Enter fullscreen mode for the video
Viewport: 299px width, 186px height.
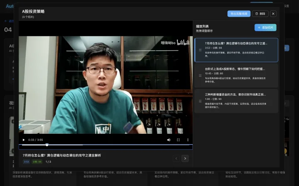[x=178, y=140]
